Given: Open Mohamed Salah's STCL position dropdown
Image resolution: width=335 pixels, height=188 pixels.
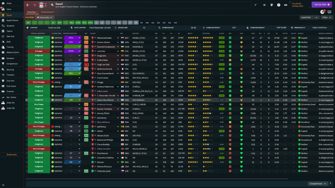Looking at the screenshot, I should (73, 38).
